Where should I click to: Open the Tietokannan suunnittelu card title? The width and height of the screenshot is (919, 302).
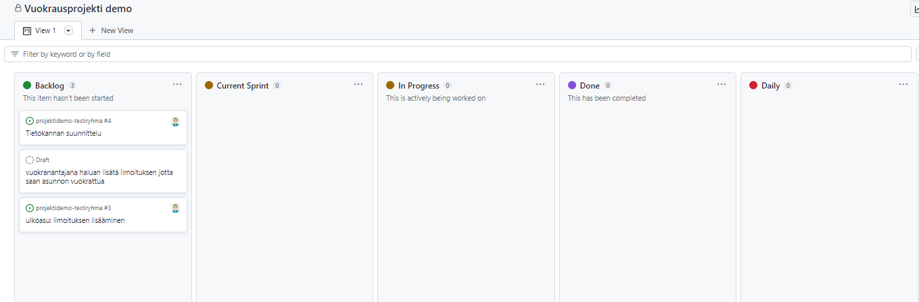pyautogui.click(x=64, y=133)
